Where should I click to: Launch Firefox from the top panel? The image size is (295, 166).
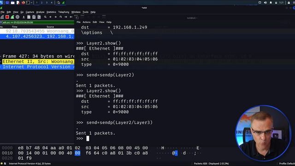[23, 3]
